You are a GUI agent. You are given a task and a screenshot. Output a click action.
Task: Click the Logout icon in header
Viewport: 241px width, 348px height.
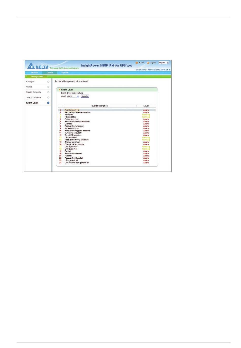tap(148, 63)
